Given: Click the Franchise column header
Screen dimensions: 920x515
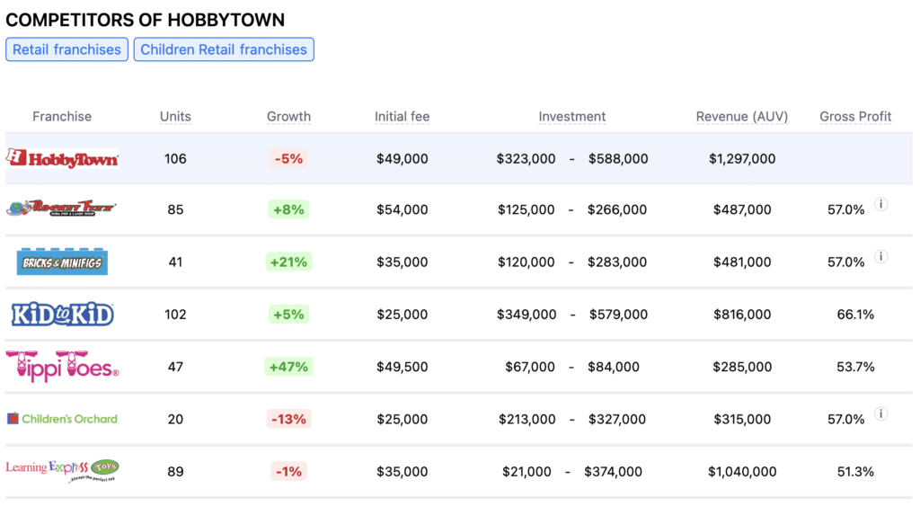Looking at the screenshot, I should pos(62,116).
